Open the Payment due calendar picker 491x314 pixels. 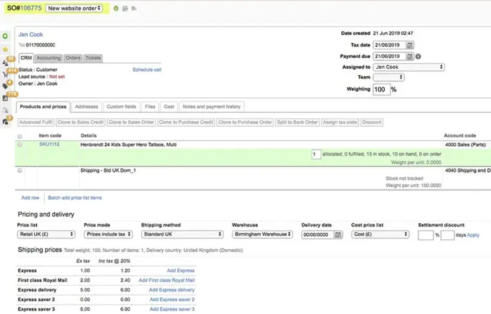[410, 56]
